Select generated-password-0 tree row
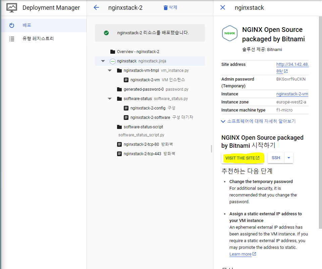Screen dimensions: 322x269 pos(150,89)
